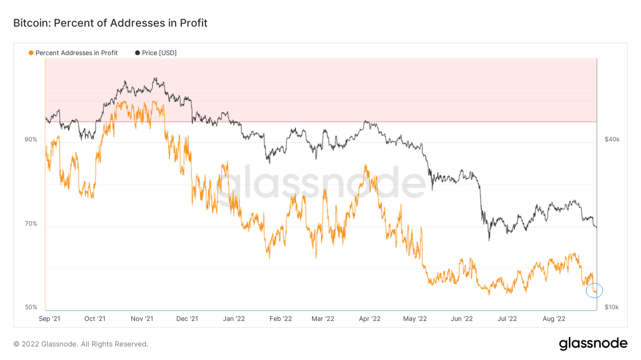Click the glassnode logo at bottom right
Screen dimensions: 641x360
(x=593, y=343)
